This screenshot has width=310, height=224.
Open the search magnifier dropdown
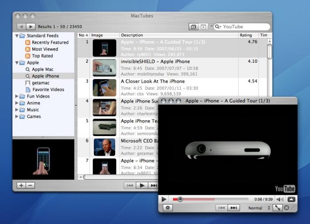218,27
